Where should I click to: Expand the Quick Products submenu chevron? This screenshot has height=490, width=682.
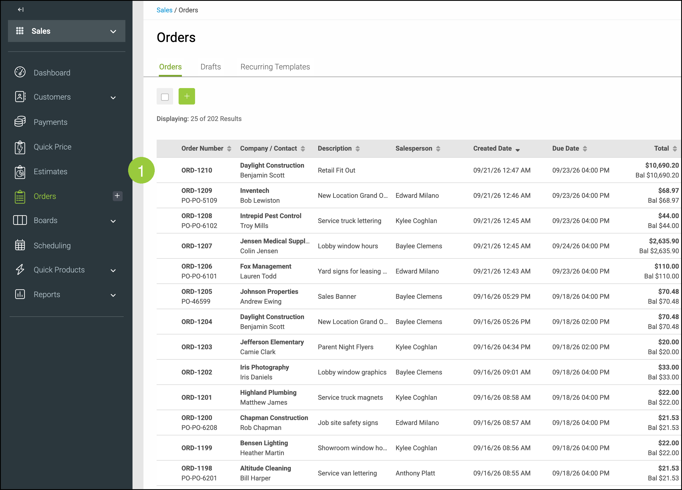[113, 271]
